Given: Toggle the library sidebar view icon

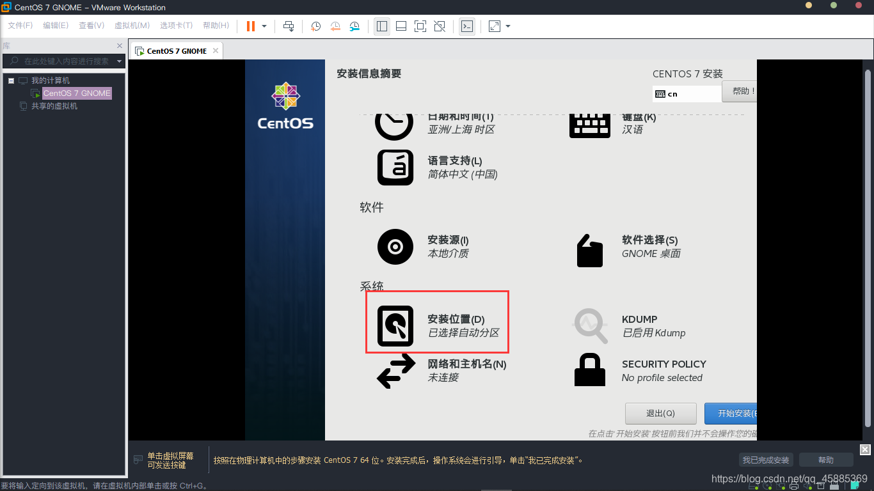Looking at the screenshot, I should coord(382,26).
